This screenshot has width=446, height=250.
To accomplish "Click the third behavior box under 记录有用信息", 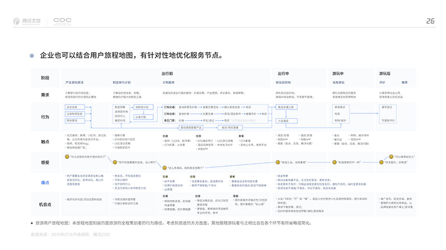I will [x=75, y=121].
